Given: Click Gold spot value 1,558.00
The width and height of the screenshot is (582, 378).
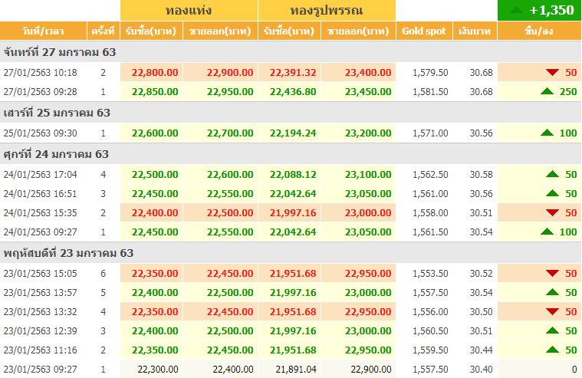Looking at the screenshot, I should [x=430, y=212].
